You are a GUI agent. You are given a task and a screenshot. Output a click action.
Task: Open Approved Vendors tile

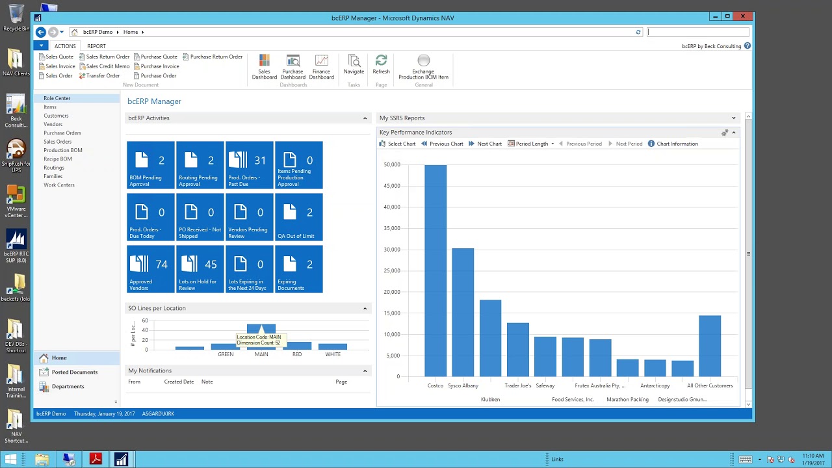[x=151, y=269]
